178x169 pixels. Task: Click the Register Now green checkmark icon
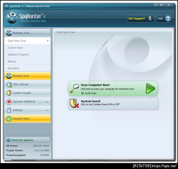(9, 119)
